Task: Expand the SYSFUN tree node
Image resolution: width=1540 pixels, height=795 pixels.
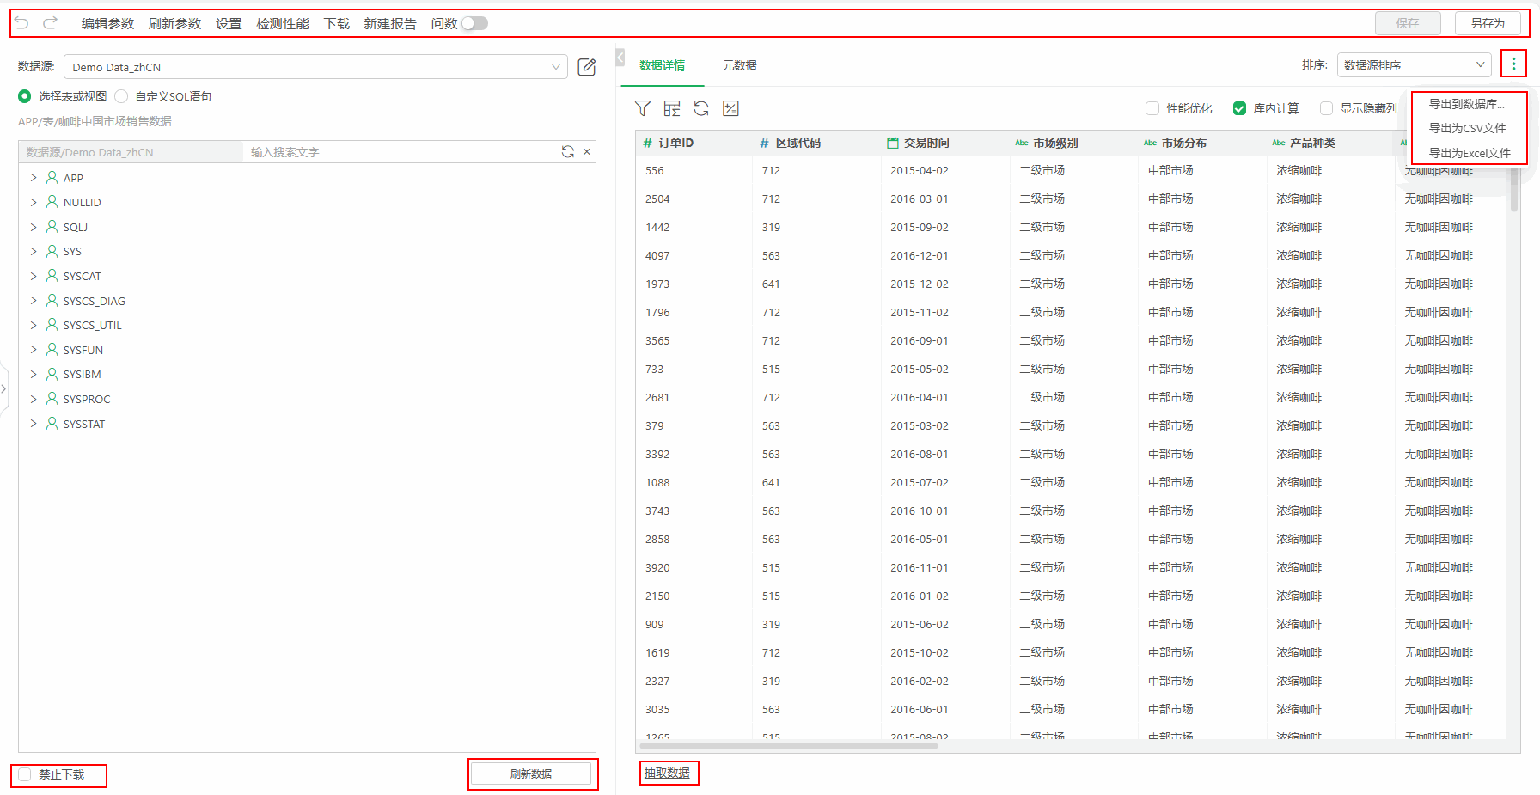Action: pos(34,350)
